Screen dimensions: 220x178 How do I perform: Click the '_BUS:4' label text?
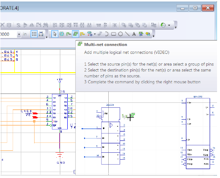[x=9, y=52]
